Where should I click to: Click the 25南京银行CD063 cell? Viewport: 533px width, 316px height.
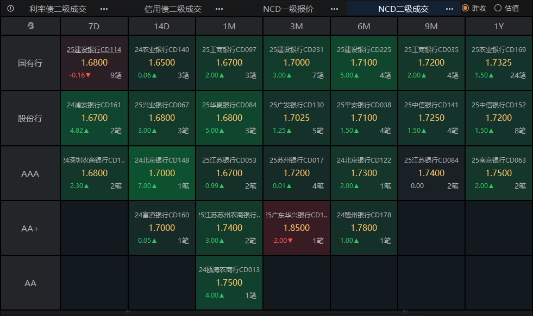[x=499, y=173]
